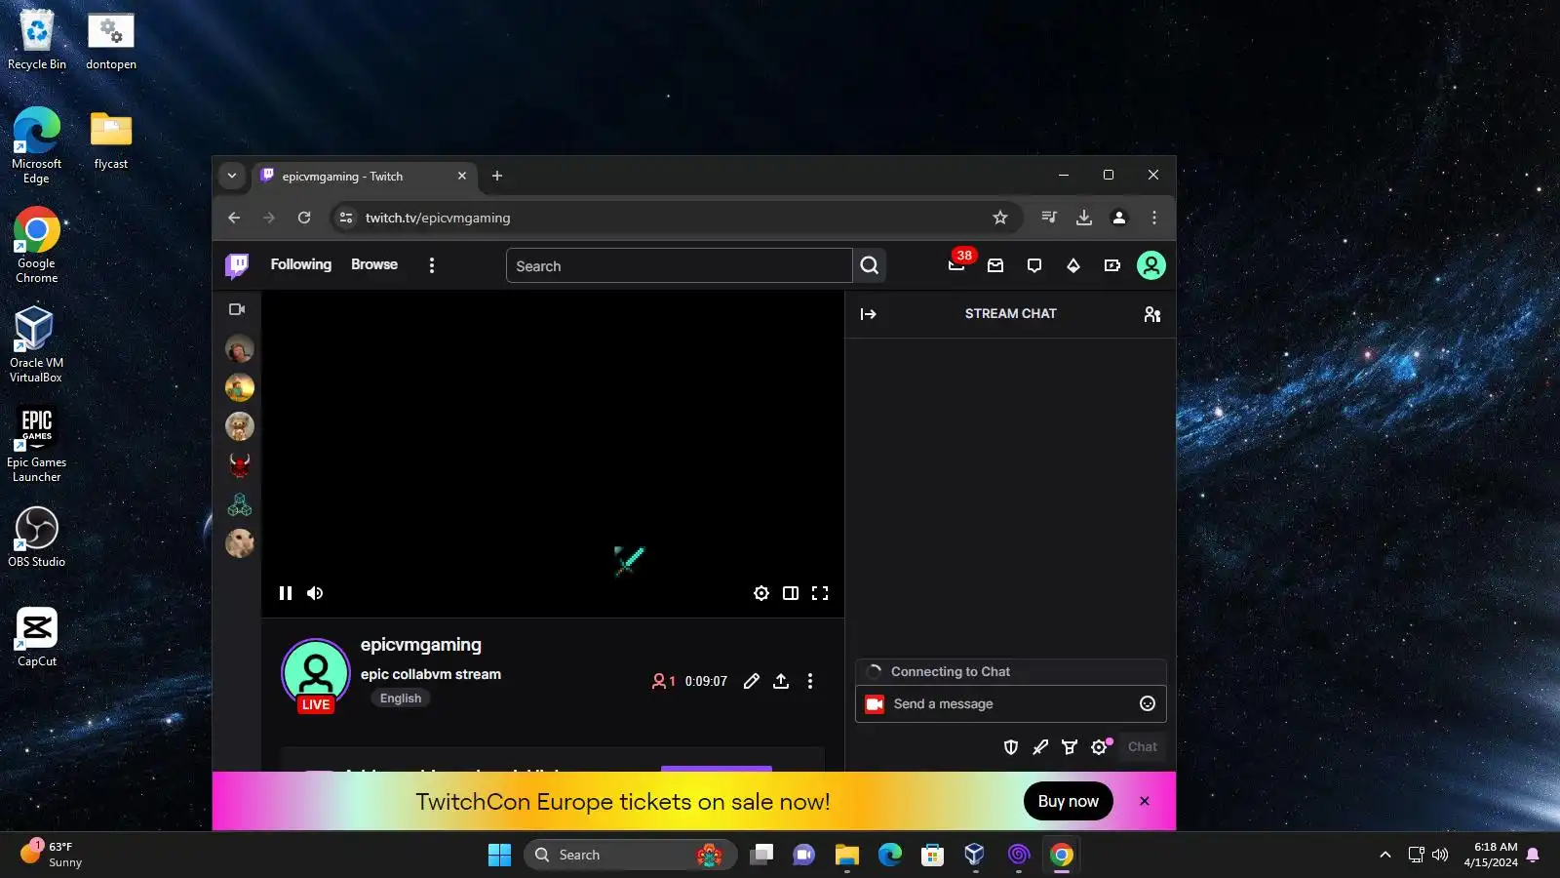Open chat settings gear icon
The width and height of the screenshot is (1560, 878).
pyautogui.click(x=1100, y=747)
